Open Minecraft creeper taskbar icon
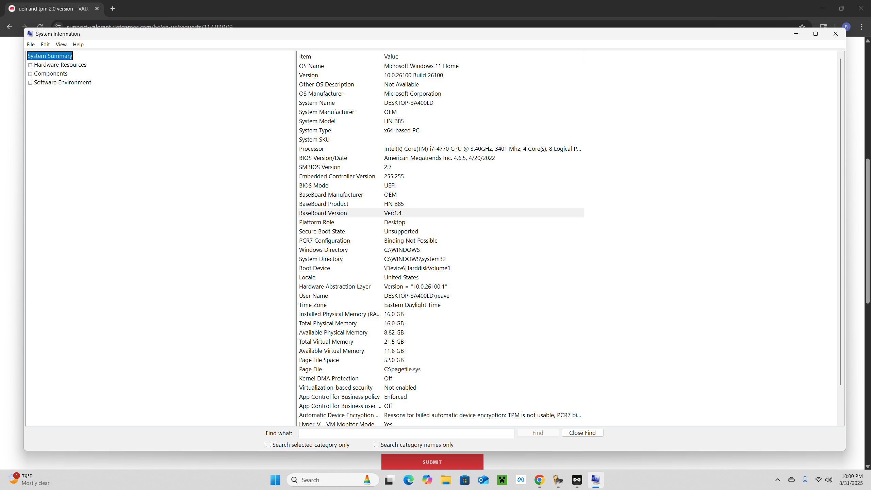Screen dimensions: 871x490 [502, 480]
